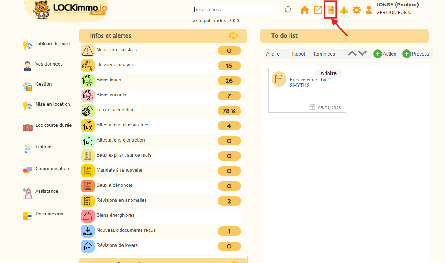
Task: Move to-do item up with the chevron
Action: point(352,53)
